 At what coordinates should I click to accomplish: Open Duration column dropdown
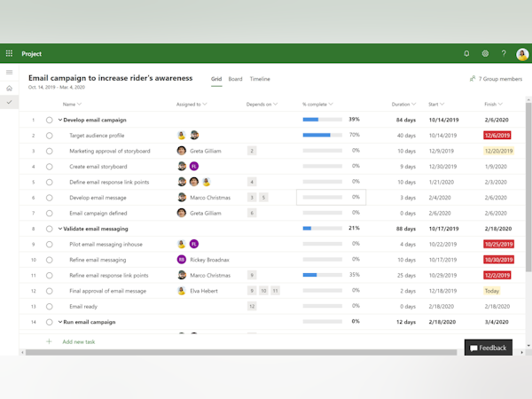413,104
